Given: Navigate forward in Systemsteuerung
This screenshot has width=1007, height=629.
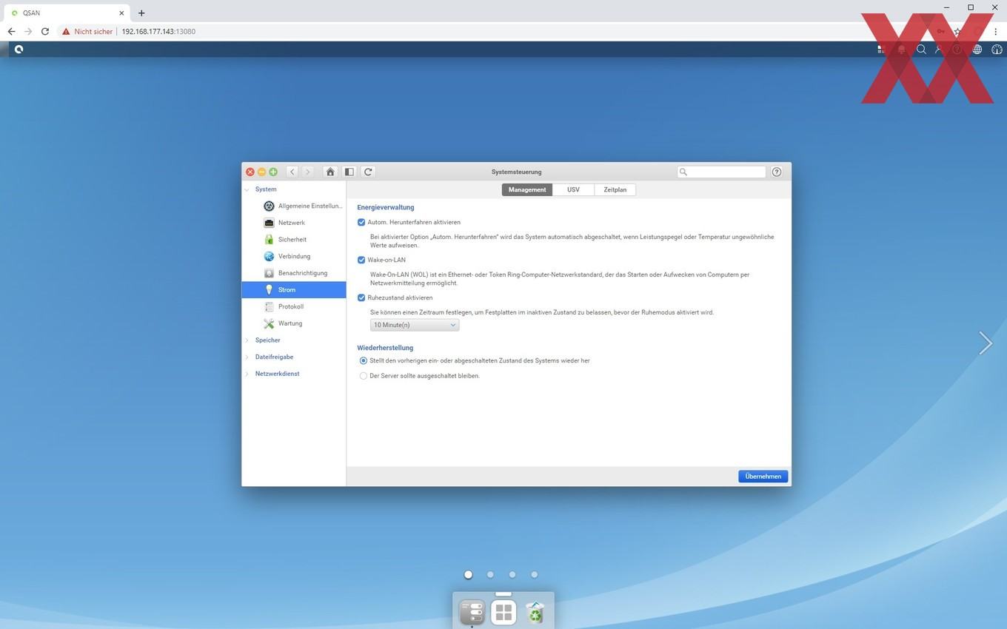Looking at the screenshot, I should (308, 172).
